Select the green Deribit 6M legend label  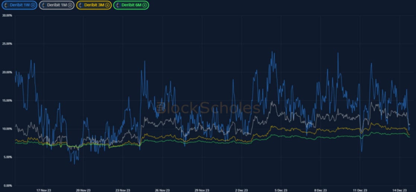tap(131, 5)
